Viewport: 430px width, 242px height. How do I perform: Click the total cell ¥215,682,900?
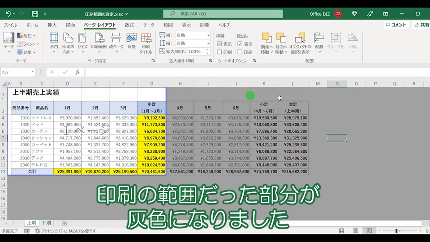click(293, 172)
